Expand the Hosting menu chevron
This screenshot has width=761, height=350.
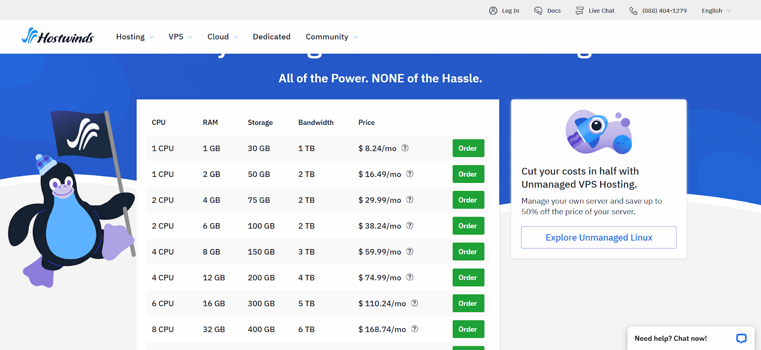pos(151,37)
